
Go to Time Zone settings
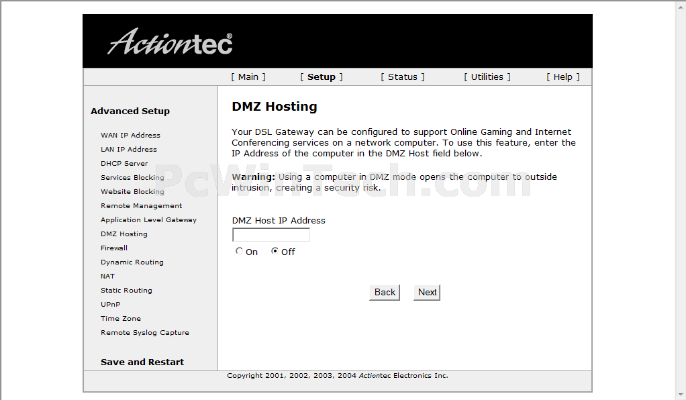pyautogui.click(x=121, y=319)
